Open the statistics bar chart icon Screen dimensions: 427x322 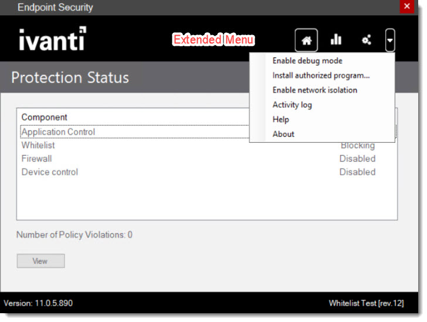point(336,40)
